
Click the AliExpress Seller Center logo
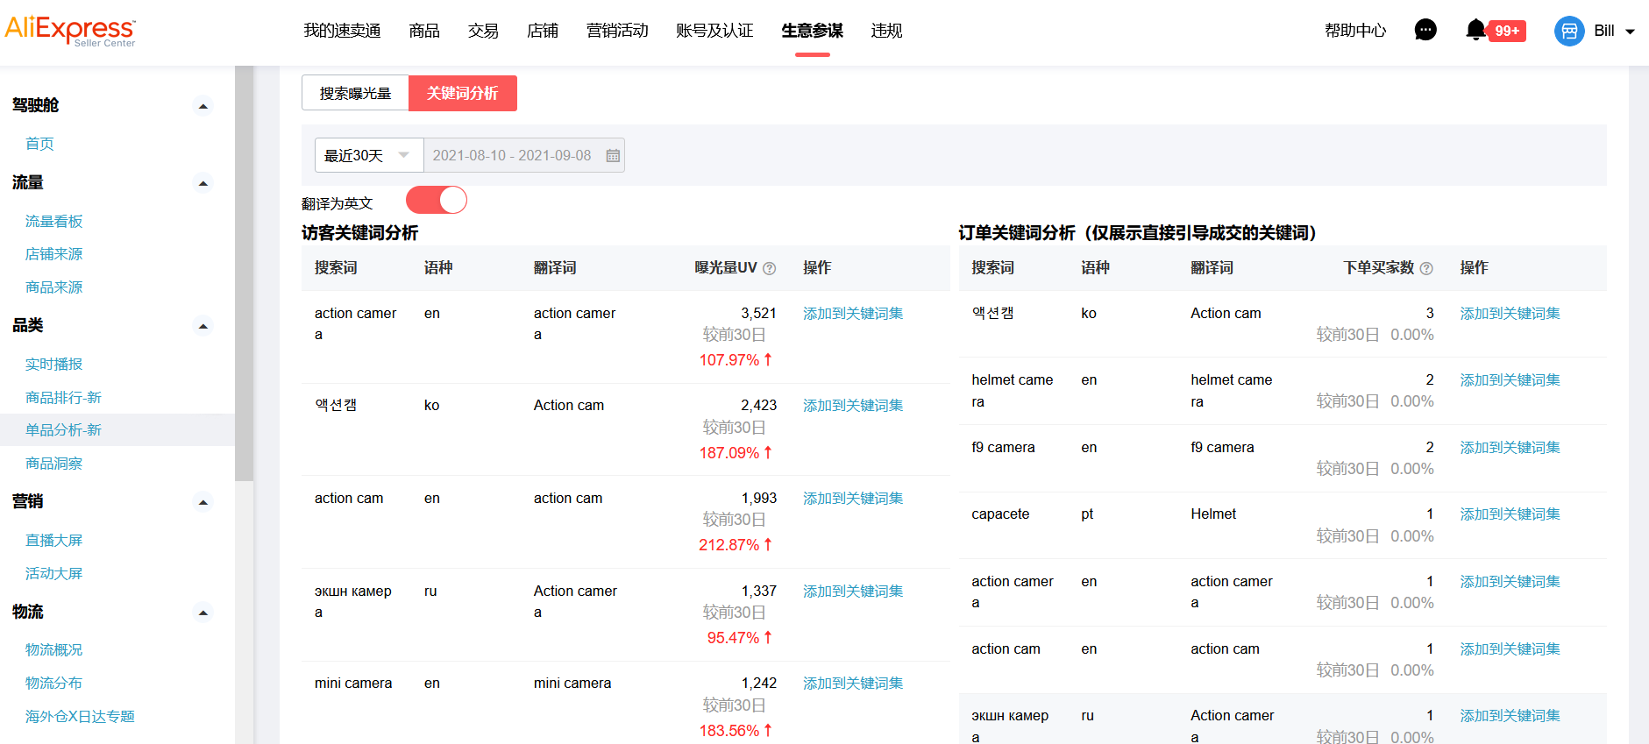pos(70,31)
